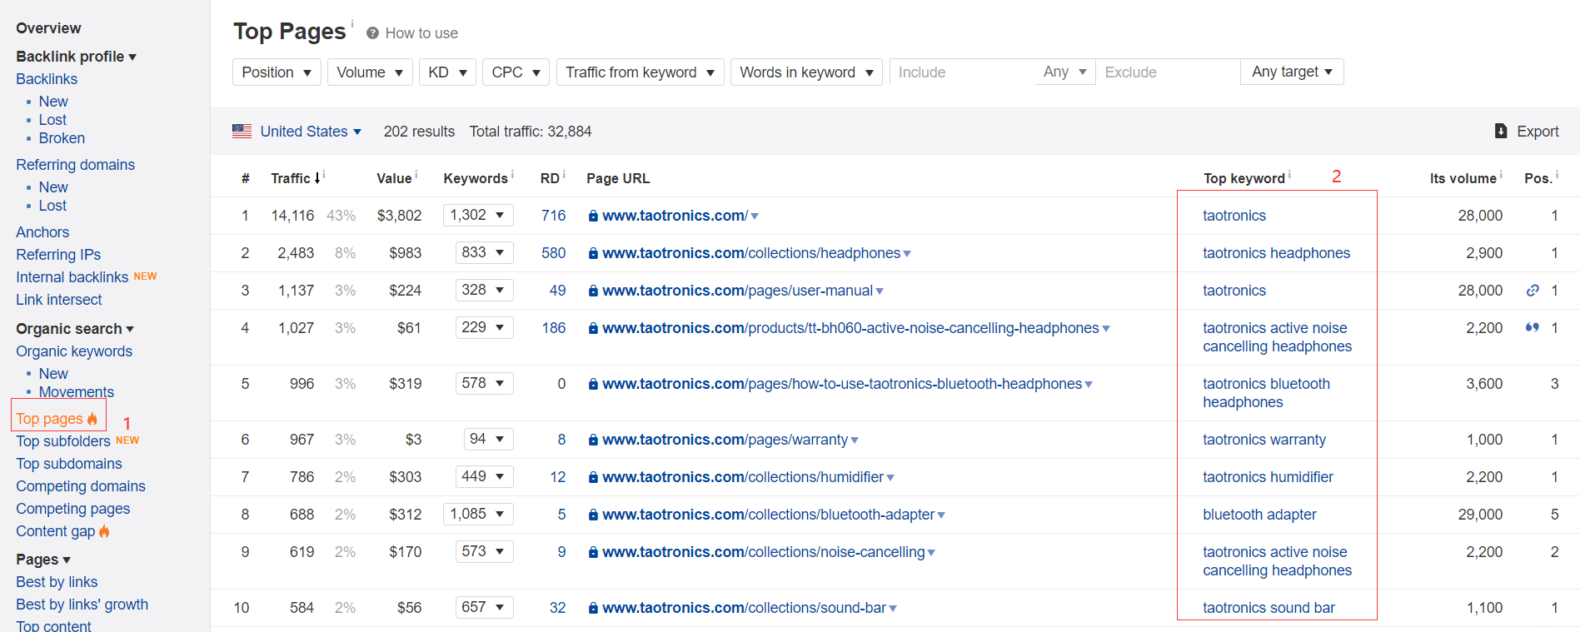Click the info icon next to Top keyword header
1580x632 pixels.
[1289, 175]
